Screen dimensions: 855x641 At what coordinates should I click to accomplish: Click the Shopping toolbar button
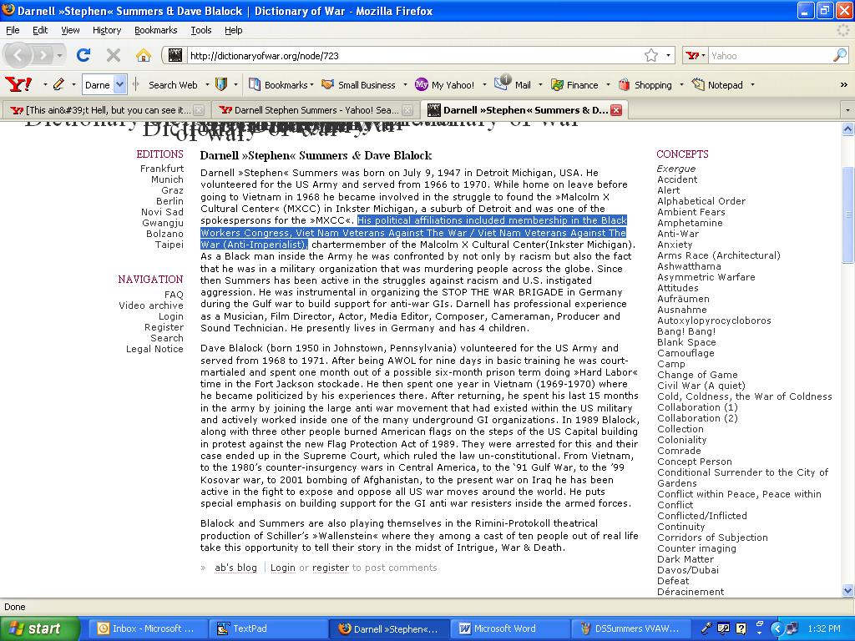pos(645,84)
